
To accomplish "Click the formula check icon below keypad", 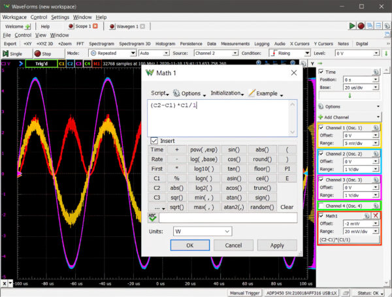I will [153, 218].
